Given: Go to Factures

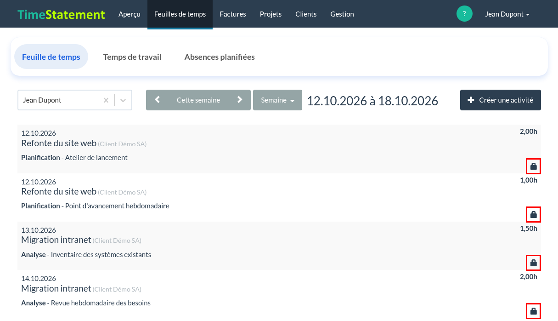Looking at the screenshot, I should pos(233,14).
